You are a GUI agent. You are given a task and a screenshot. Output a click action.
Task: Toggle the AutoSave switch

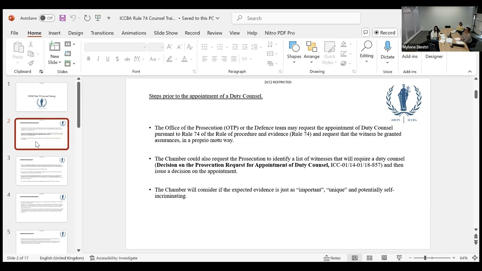point(47,18)
